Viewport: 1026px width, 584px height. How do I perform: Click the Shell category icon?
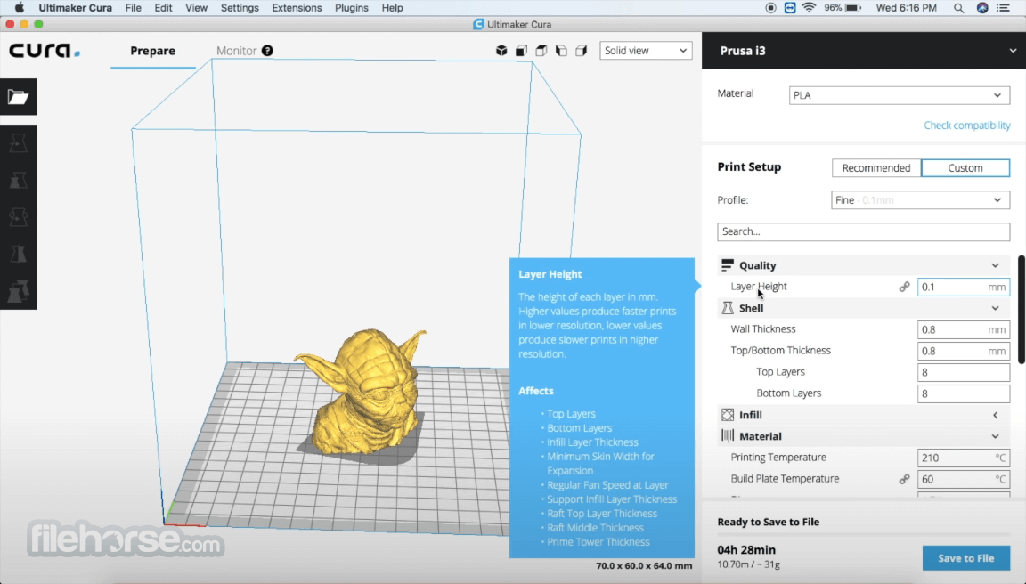coord(727,307)
